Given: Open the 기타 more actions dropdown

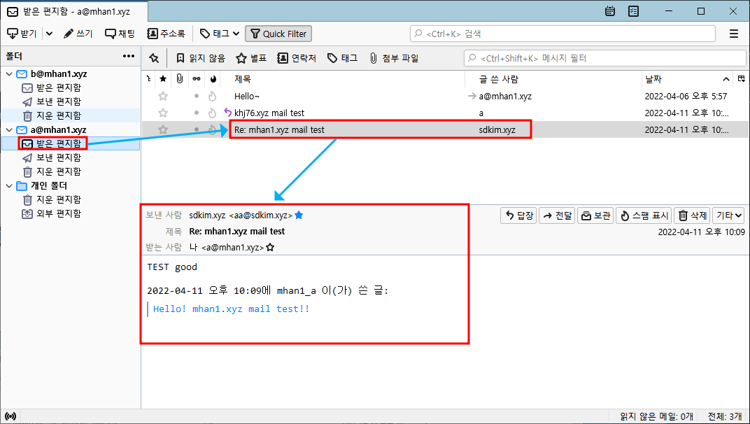Looking at the screenshot, I should click(x=728, y=215).
